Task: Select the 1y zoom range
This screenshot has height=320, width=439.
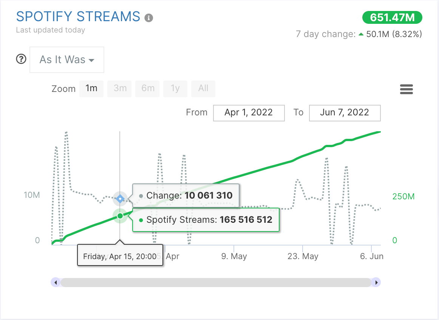Action: [x=175, y=89]
